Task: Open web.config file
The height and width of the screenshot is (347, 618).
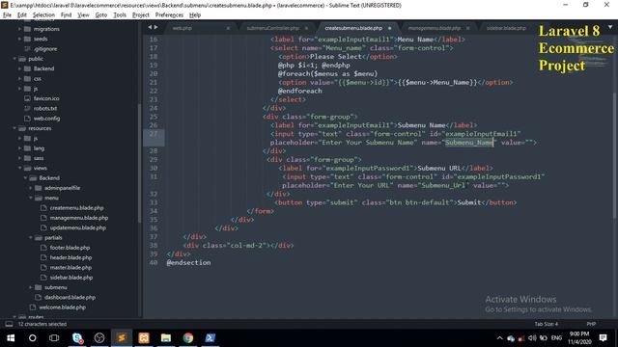Action: pyautogui.click(x=46, y=119)
